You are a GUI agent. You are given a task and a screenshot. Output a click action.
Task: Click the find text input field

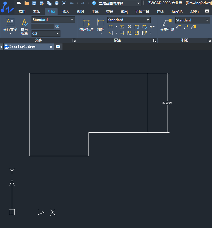point(43,26)
